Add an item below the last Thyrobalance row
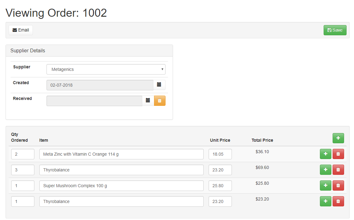Viewport: 354px width, 220px height. point(325,201)
